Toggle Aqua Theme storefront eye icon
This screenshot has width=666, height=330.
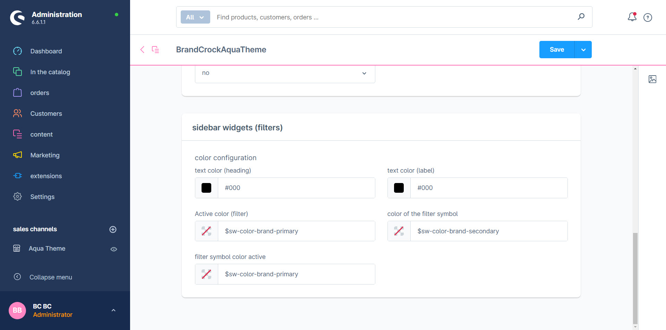pyautogui.click(x=113, y=249)
